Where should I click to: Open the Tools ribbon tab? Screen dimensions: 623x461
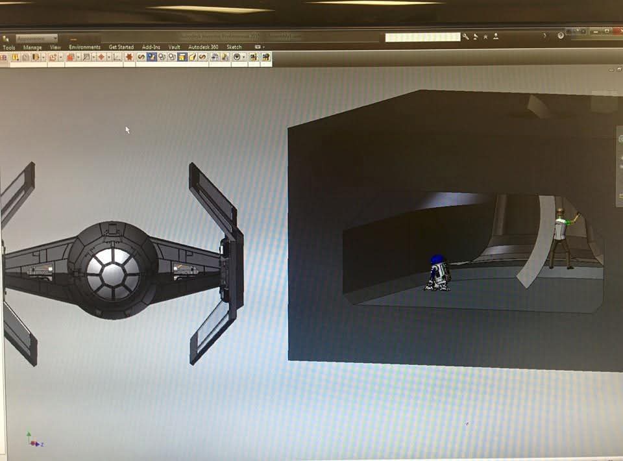8,47
